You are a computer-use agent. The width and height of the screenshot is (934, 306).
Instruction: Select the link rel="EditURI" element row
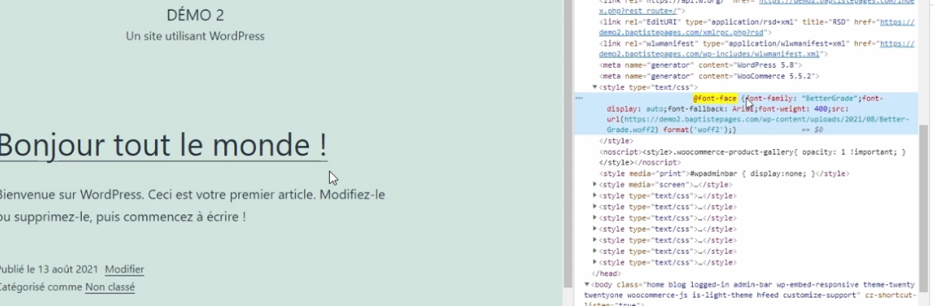757,28
